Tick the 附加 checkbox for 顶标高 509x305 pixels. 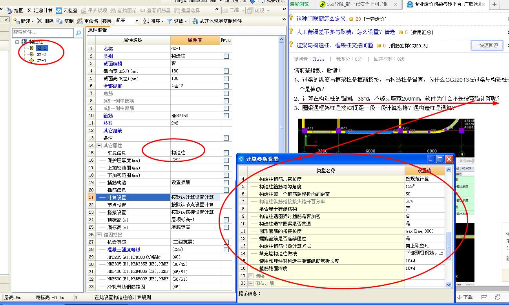(226, 220)
